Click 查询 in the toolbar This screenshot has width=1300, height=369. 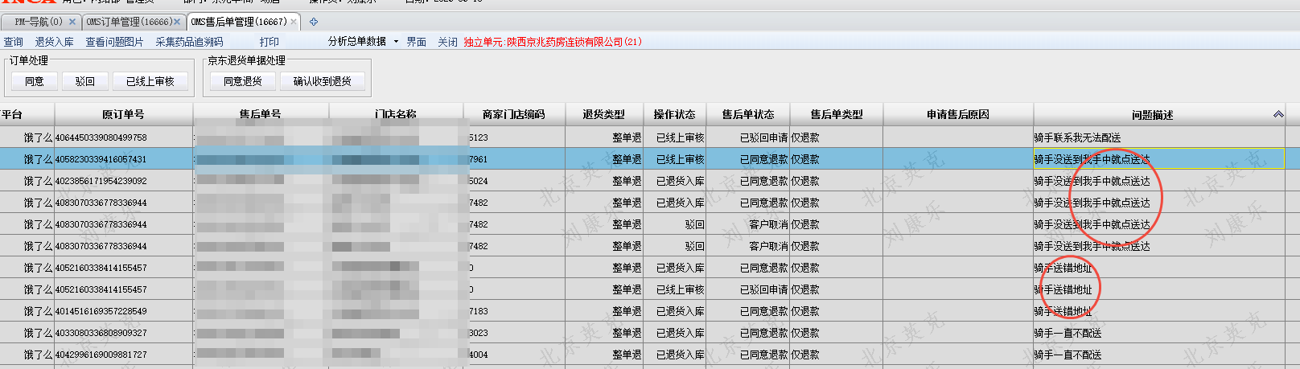(x=14, y=42)
